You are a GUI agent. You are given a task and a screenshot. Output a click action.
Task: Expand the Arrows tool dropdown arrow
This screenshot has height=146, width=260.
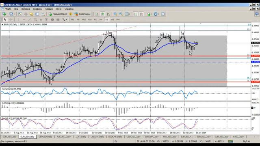pyautogui.click(x=66, y=19)
